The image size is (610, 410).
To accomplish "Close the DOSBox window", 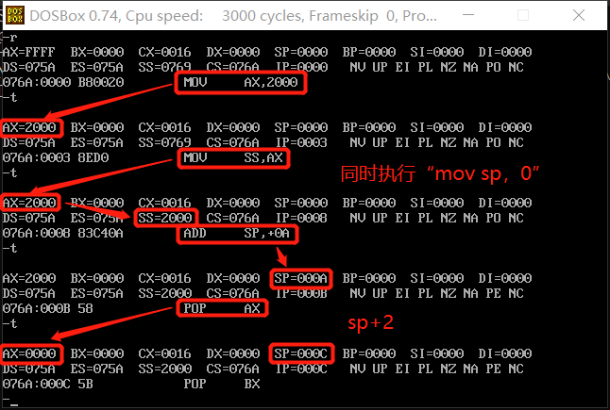I will pos(579,15).
